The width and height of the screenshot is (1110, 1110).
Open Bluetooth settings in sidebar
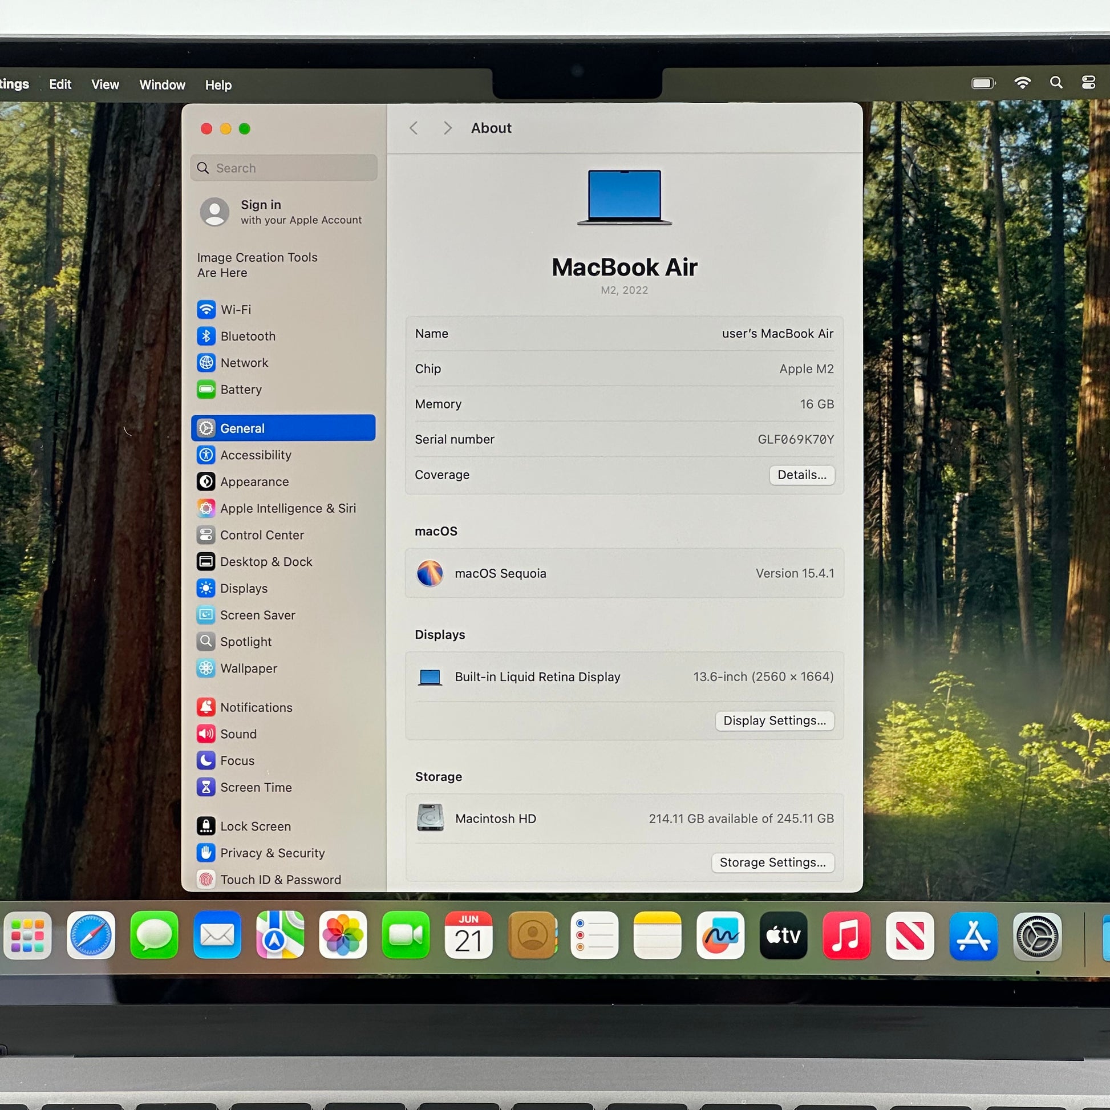click(284, 336)
